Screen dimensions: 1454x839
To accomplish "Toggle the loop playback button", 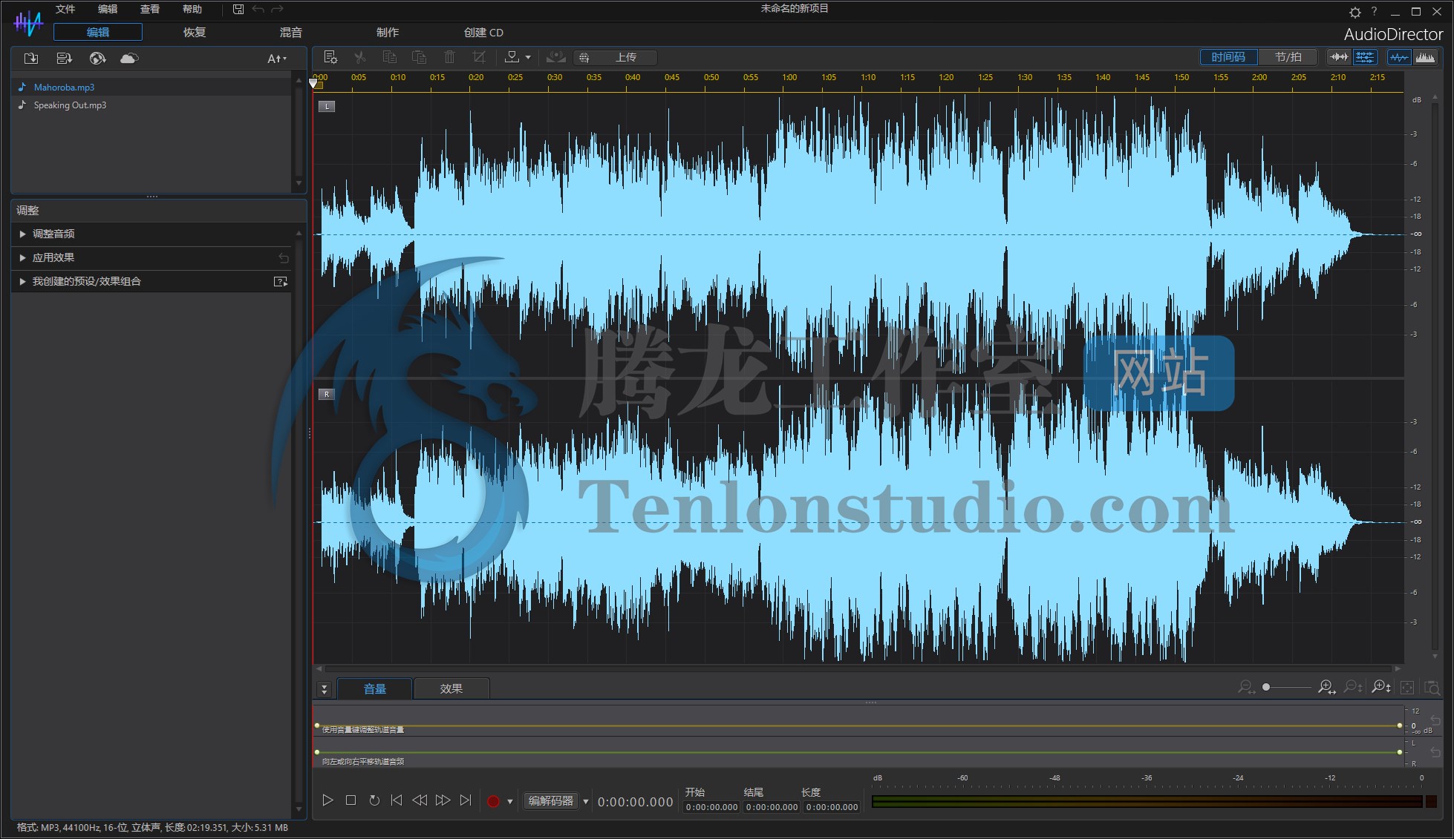I will pyautogui.click(x=374, y=800).
